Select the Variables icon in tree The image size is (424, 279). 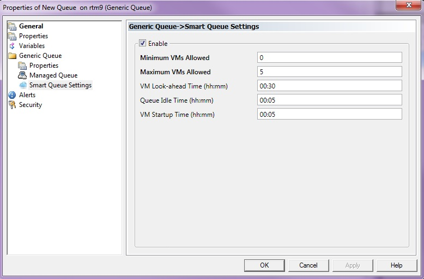[12, 46]
